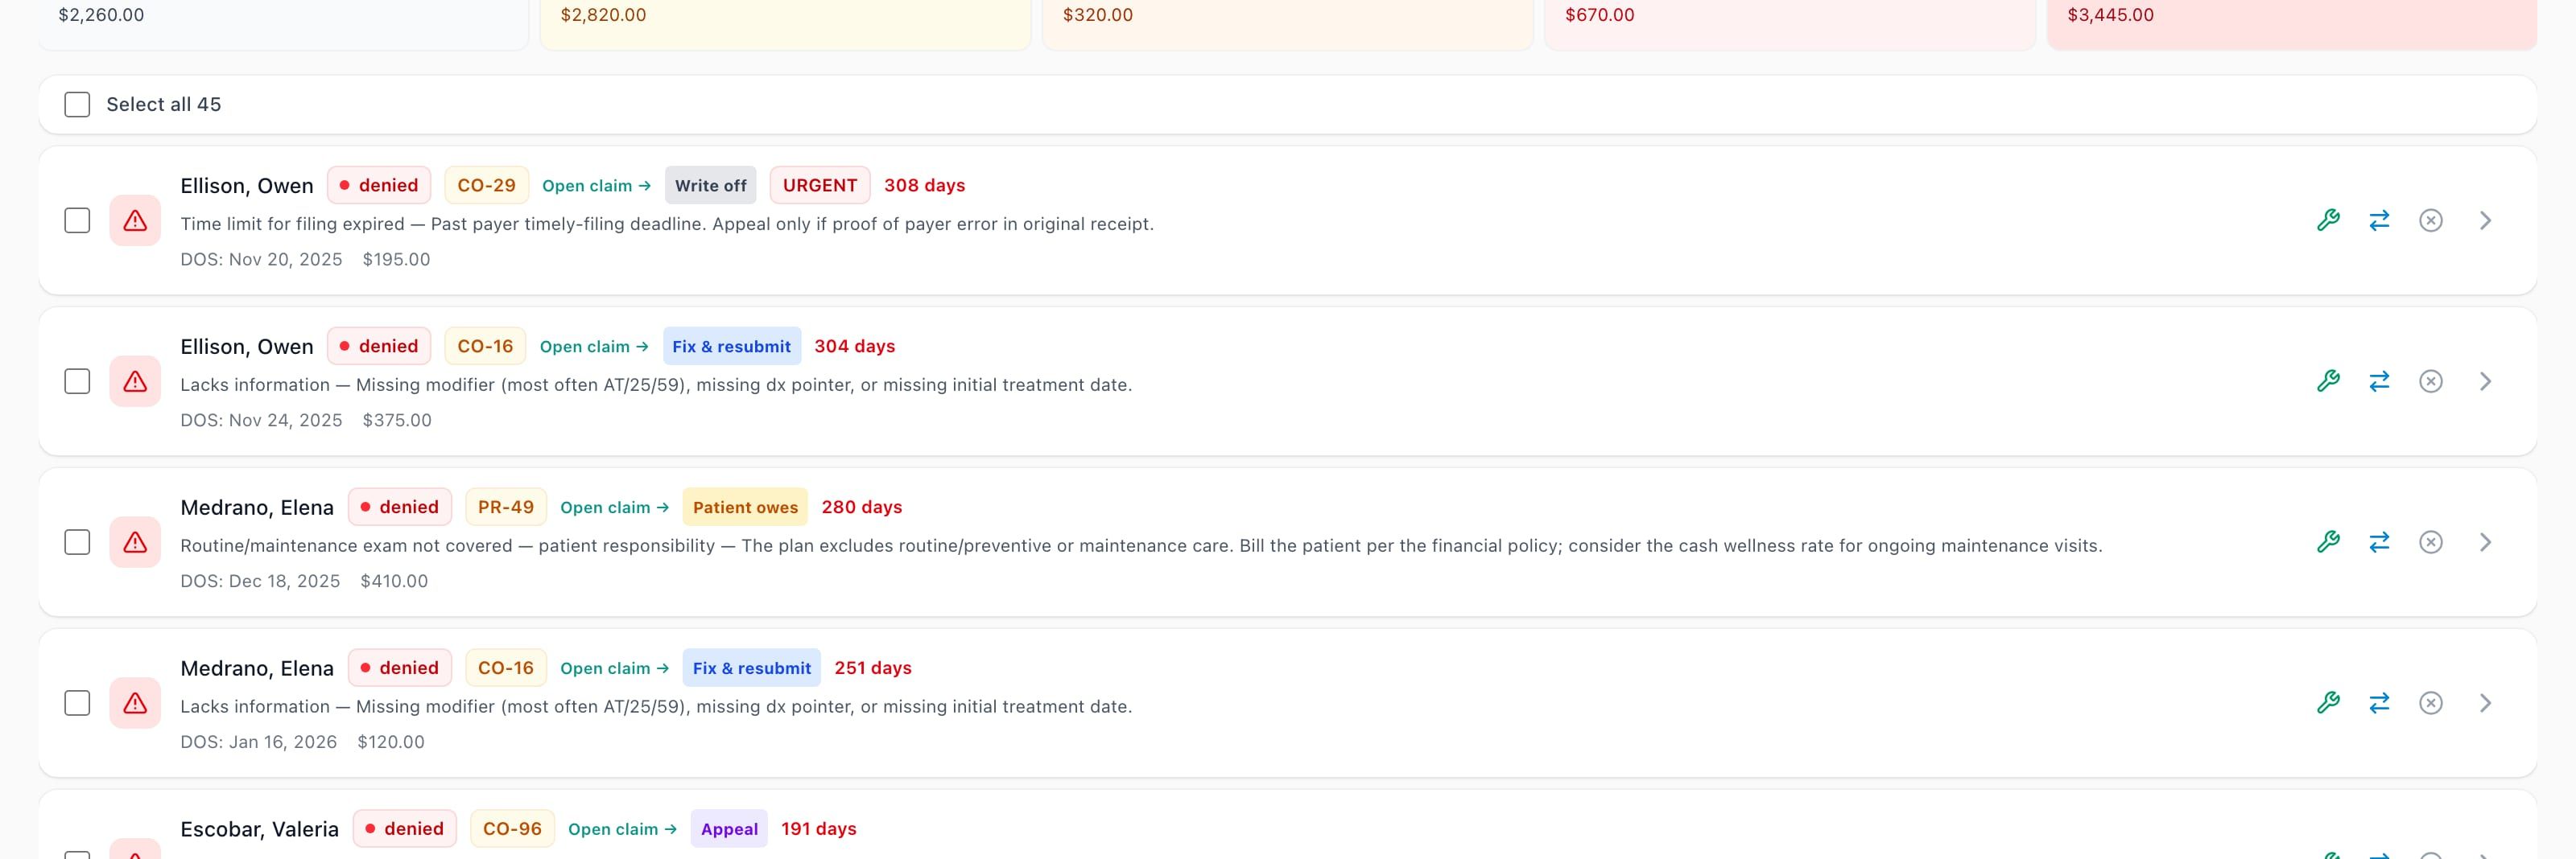
Task: Expand Ellison CO-29 row with chevron
Action: [x=2485, y=220]
